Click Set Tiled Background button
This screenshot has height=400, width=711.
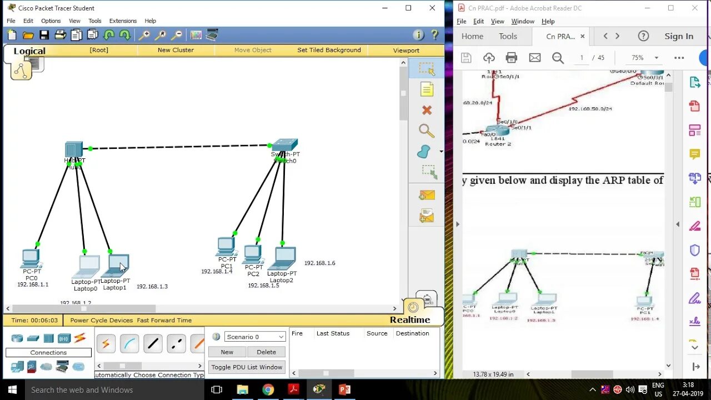click(329, 50)
